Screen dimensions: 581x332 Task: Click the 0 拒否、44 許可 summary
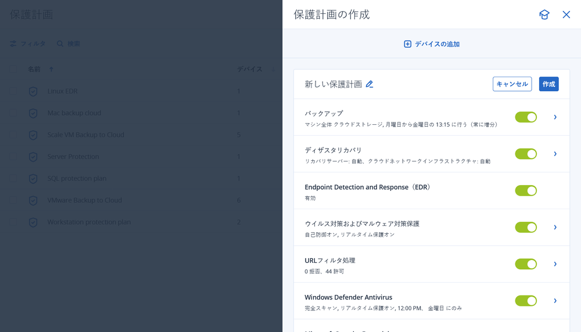324,271
